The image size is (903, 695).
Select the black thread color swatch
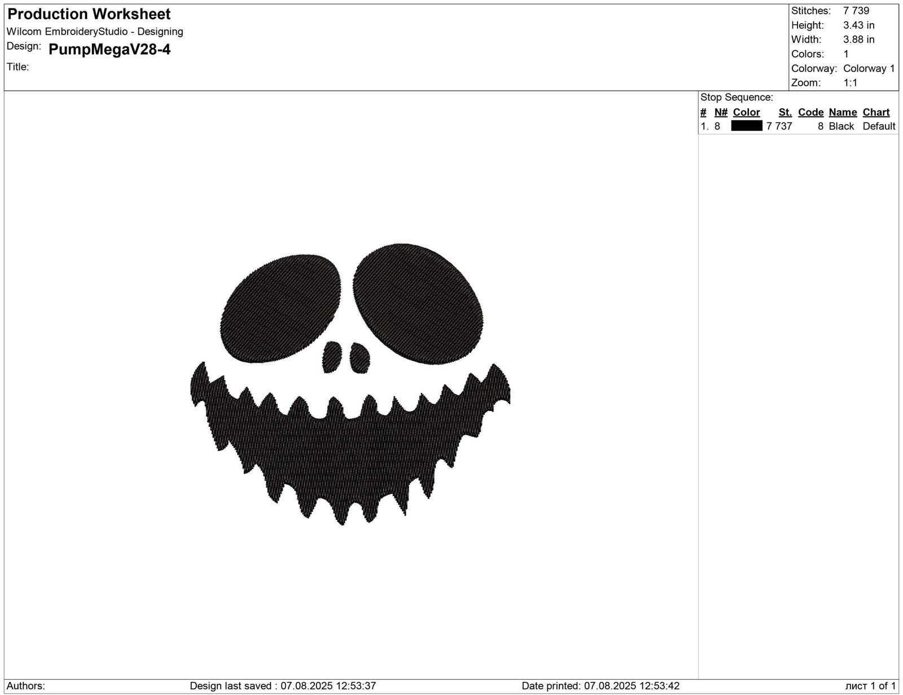746,126
